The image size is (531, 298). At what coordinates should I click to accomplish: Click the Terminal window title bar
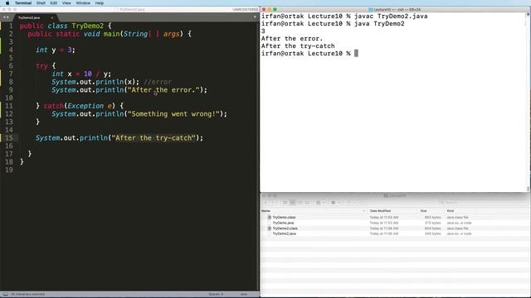click(x=395, y=9)
